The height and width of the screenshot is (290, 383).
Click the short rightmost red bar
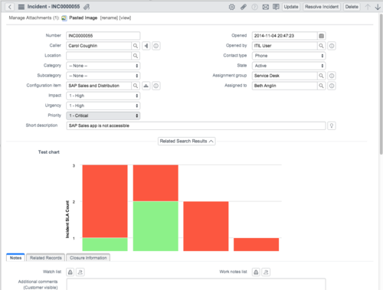[x=257, y=244]
